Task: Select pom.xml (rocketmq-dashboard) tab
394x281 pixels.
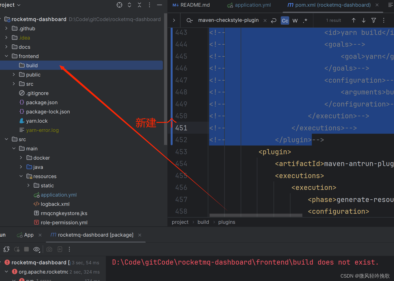Action: tap(329, 5)
